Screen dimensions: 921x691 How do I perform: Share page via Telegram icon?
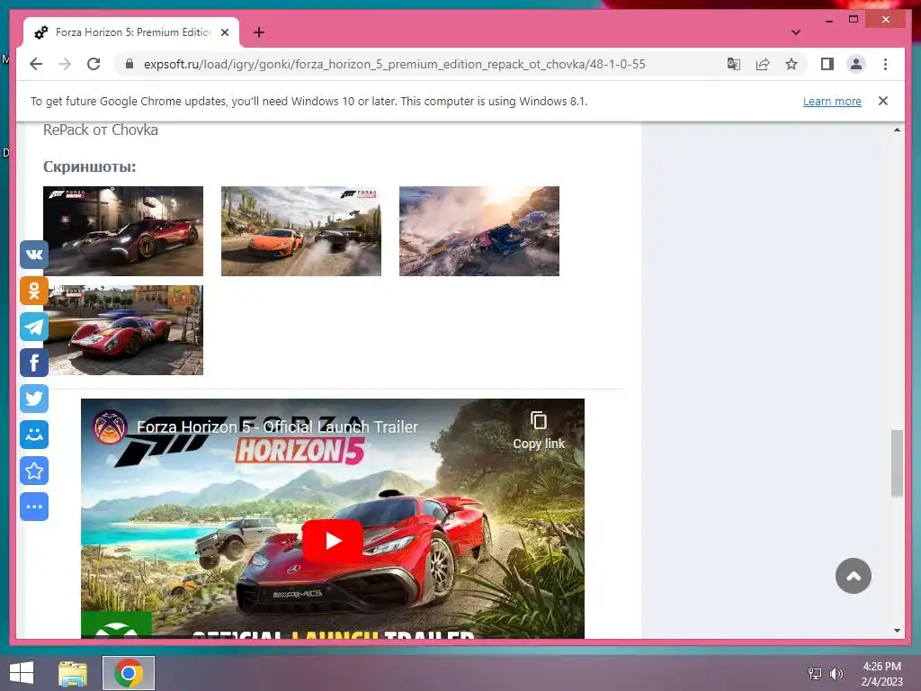click(34, 327)
